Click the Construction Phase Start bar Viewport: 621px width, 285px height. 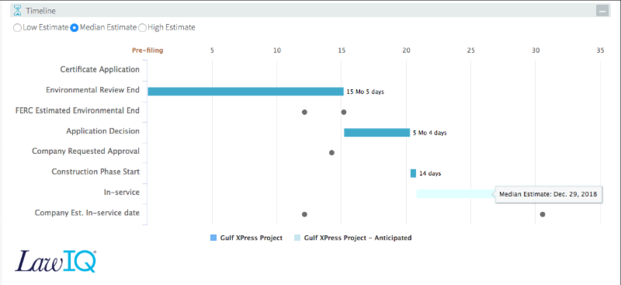pyautogui.click(x=413, y=173)
